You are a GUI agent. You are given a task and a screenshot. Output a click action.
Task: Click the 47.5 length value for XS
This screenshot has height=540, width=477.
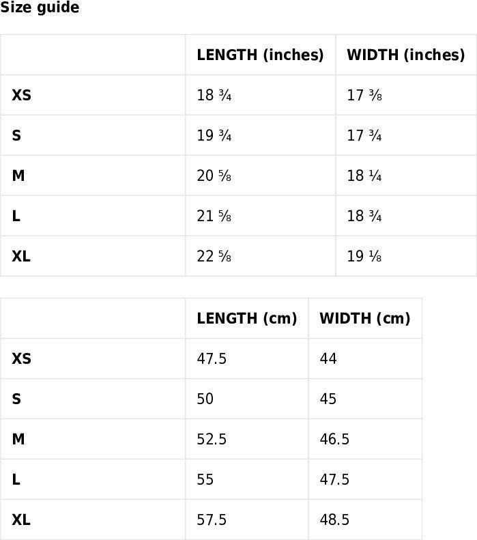[x=212, y=358]
